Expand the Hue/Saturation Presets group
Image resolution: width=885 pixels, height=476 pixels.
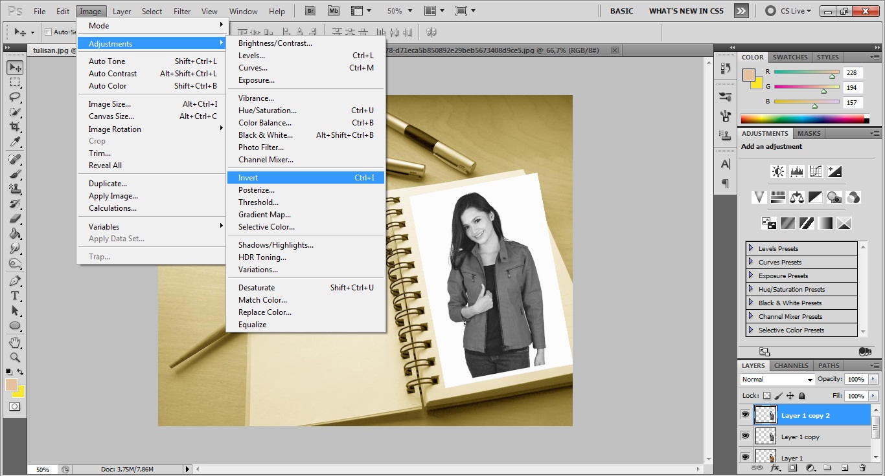point(751,289)
